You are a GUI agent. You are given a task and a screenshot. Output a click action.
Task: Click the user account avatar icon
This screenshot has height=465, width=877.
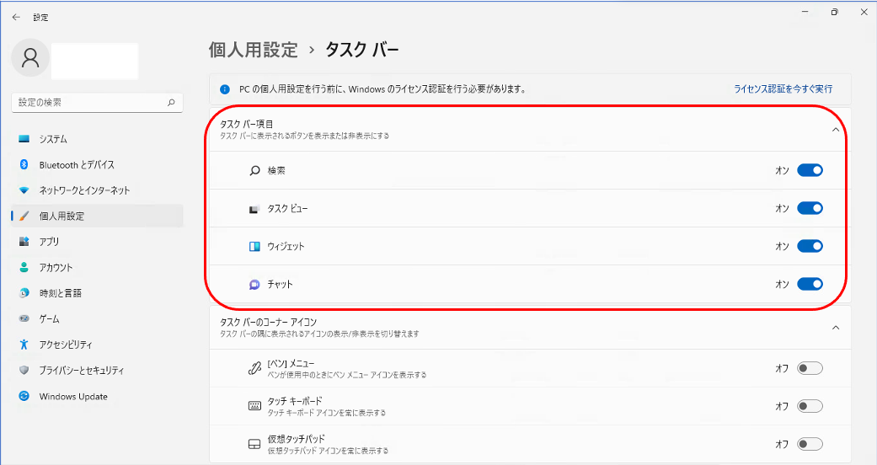point(30,57)
